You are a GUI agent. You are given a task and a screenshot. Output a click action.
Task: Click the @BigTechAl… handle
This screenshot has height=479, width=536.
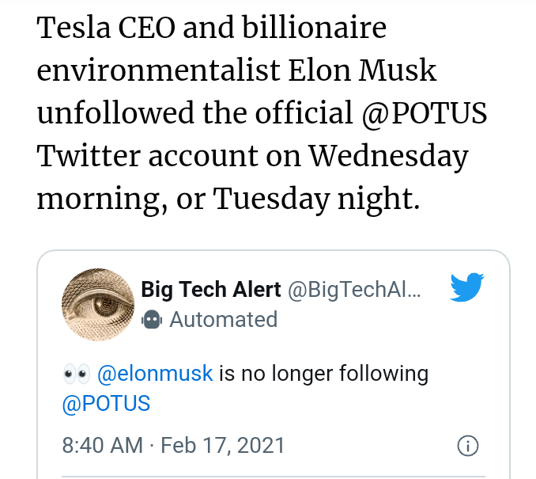(x=353, y=290)
